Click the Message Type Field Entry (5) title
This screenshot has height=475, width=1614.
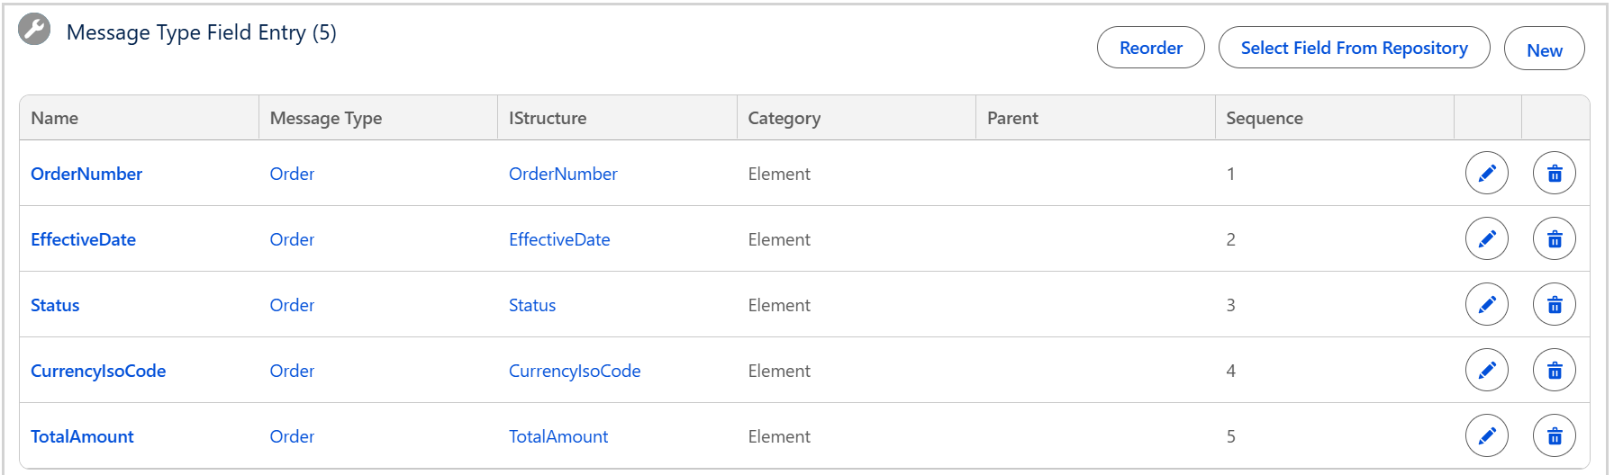202,32
